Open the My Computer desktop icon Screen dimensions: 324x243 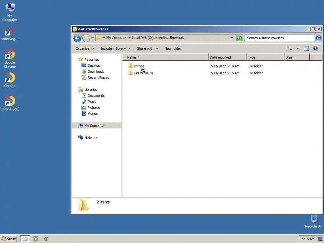pyautogui.click(x=10, y=12)
